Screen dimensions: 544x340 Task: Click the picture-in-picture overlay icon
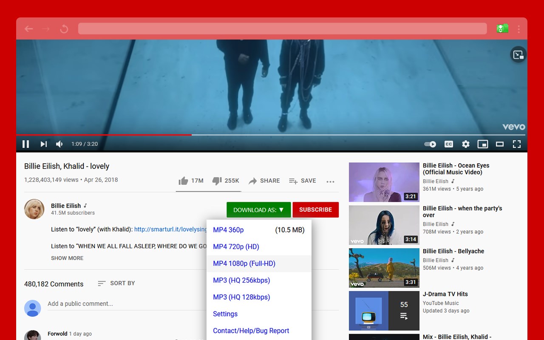518,54
